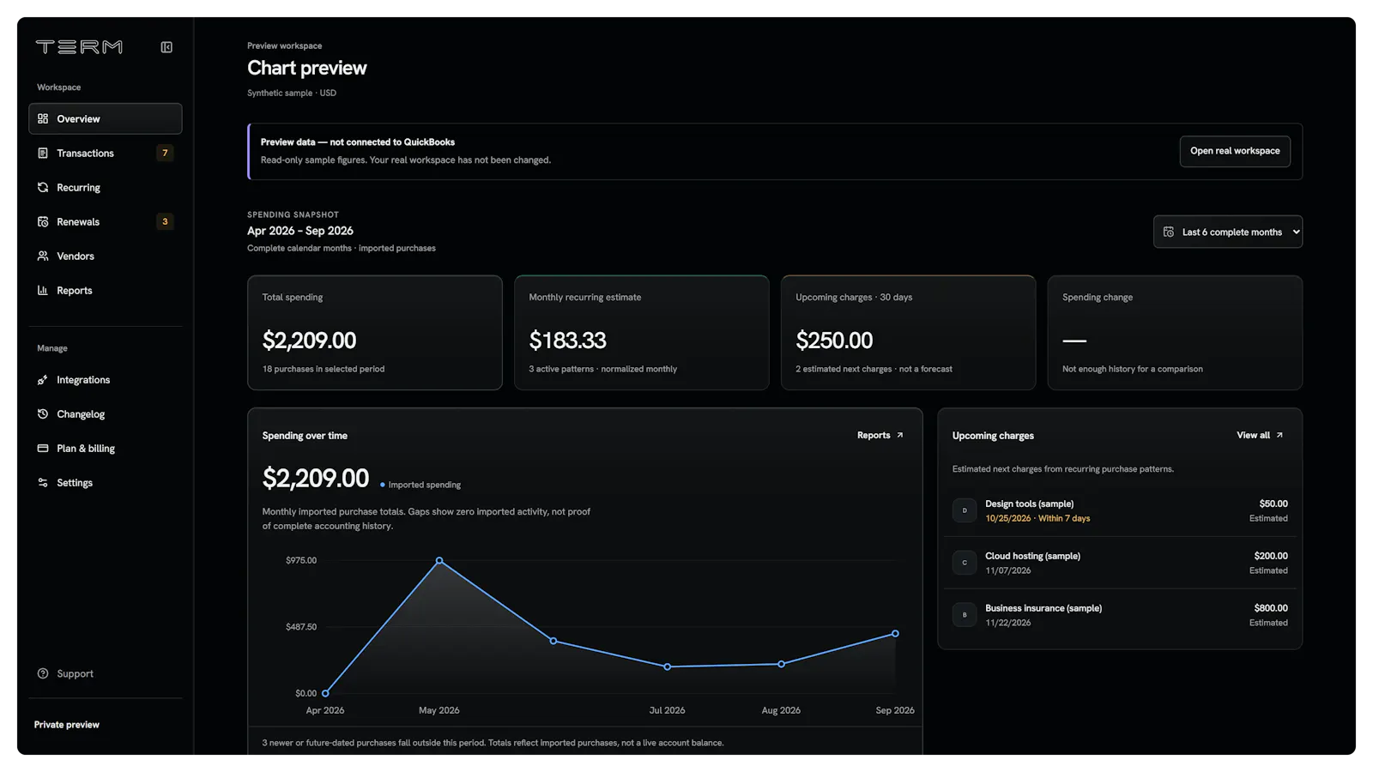1373x772 pixels.
Task: Click the Support question mark icon
Action: click(x=43, y=673)
